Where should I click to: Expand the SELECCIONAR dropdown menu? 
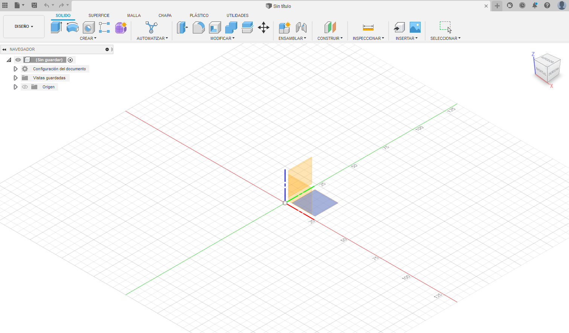coord(445,38)
